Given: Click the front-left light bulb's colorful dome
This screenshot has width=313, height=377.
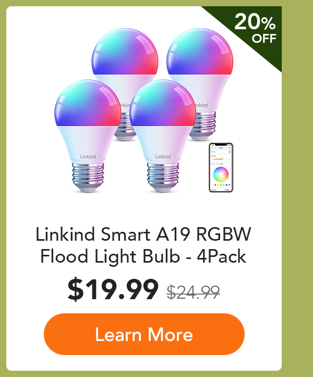Looking at the screenshot, I should [x=88, y=103].
